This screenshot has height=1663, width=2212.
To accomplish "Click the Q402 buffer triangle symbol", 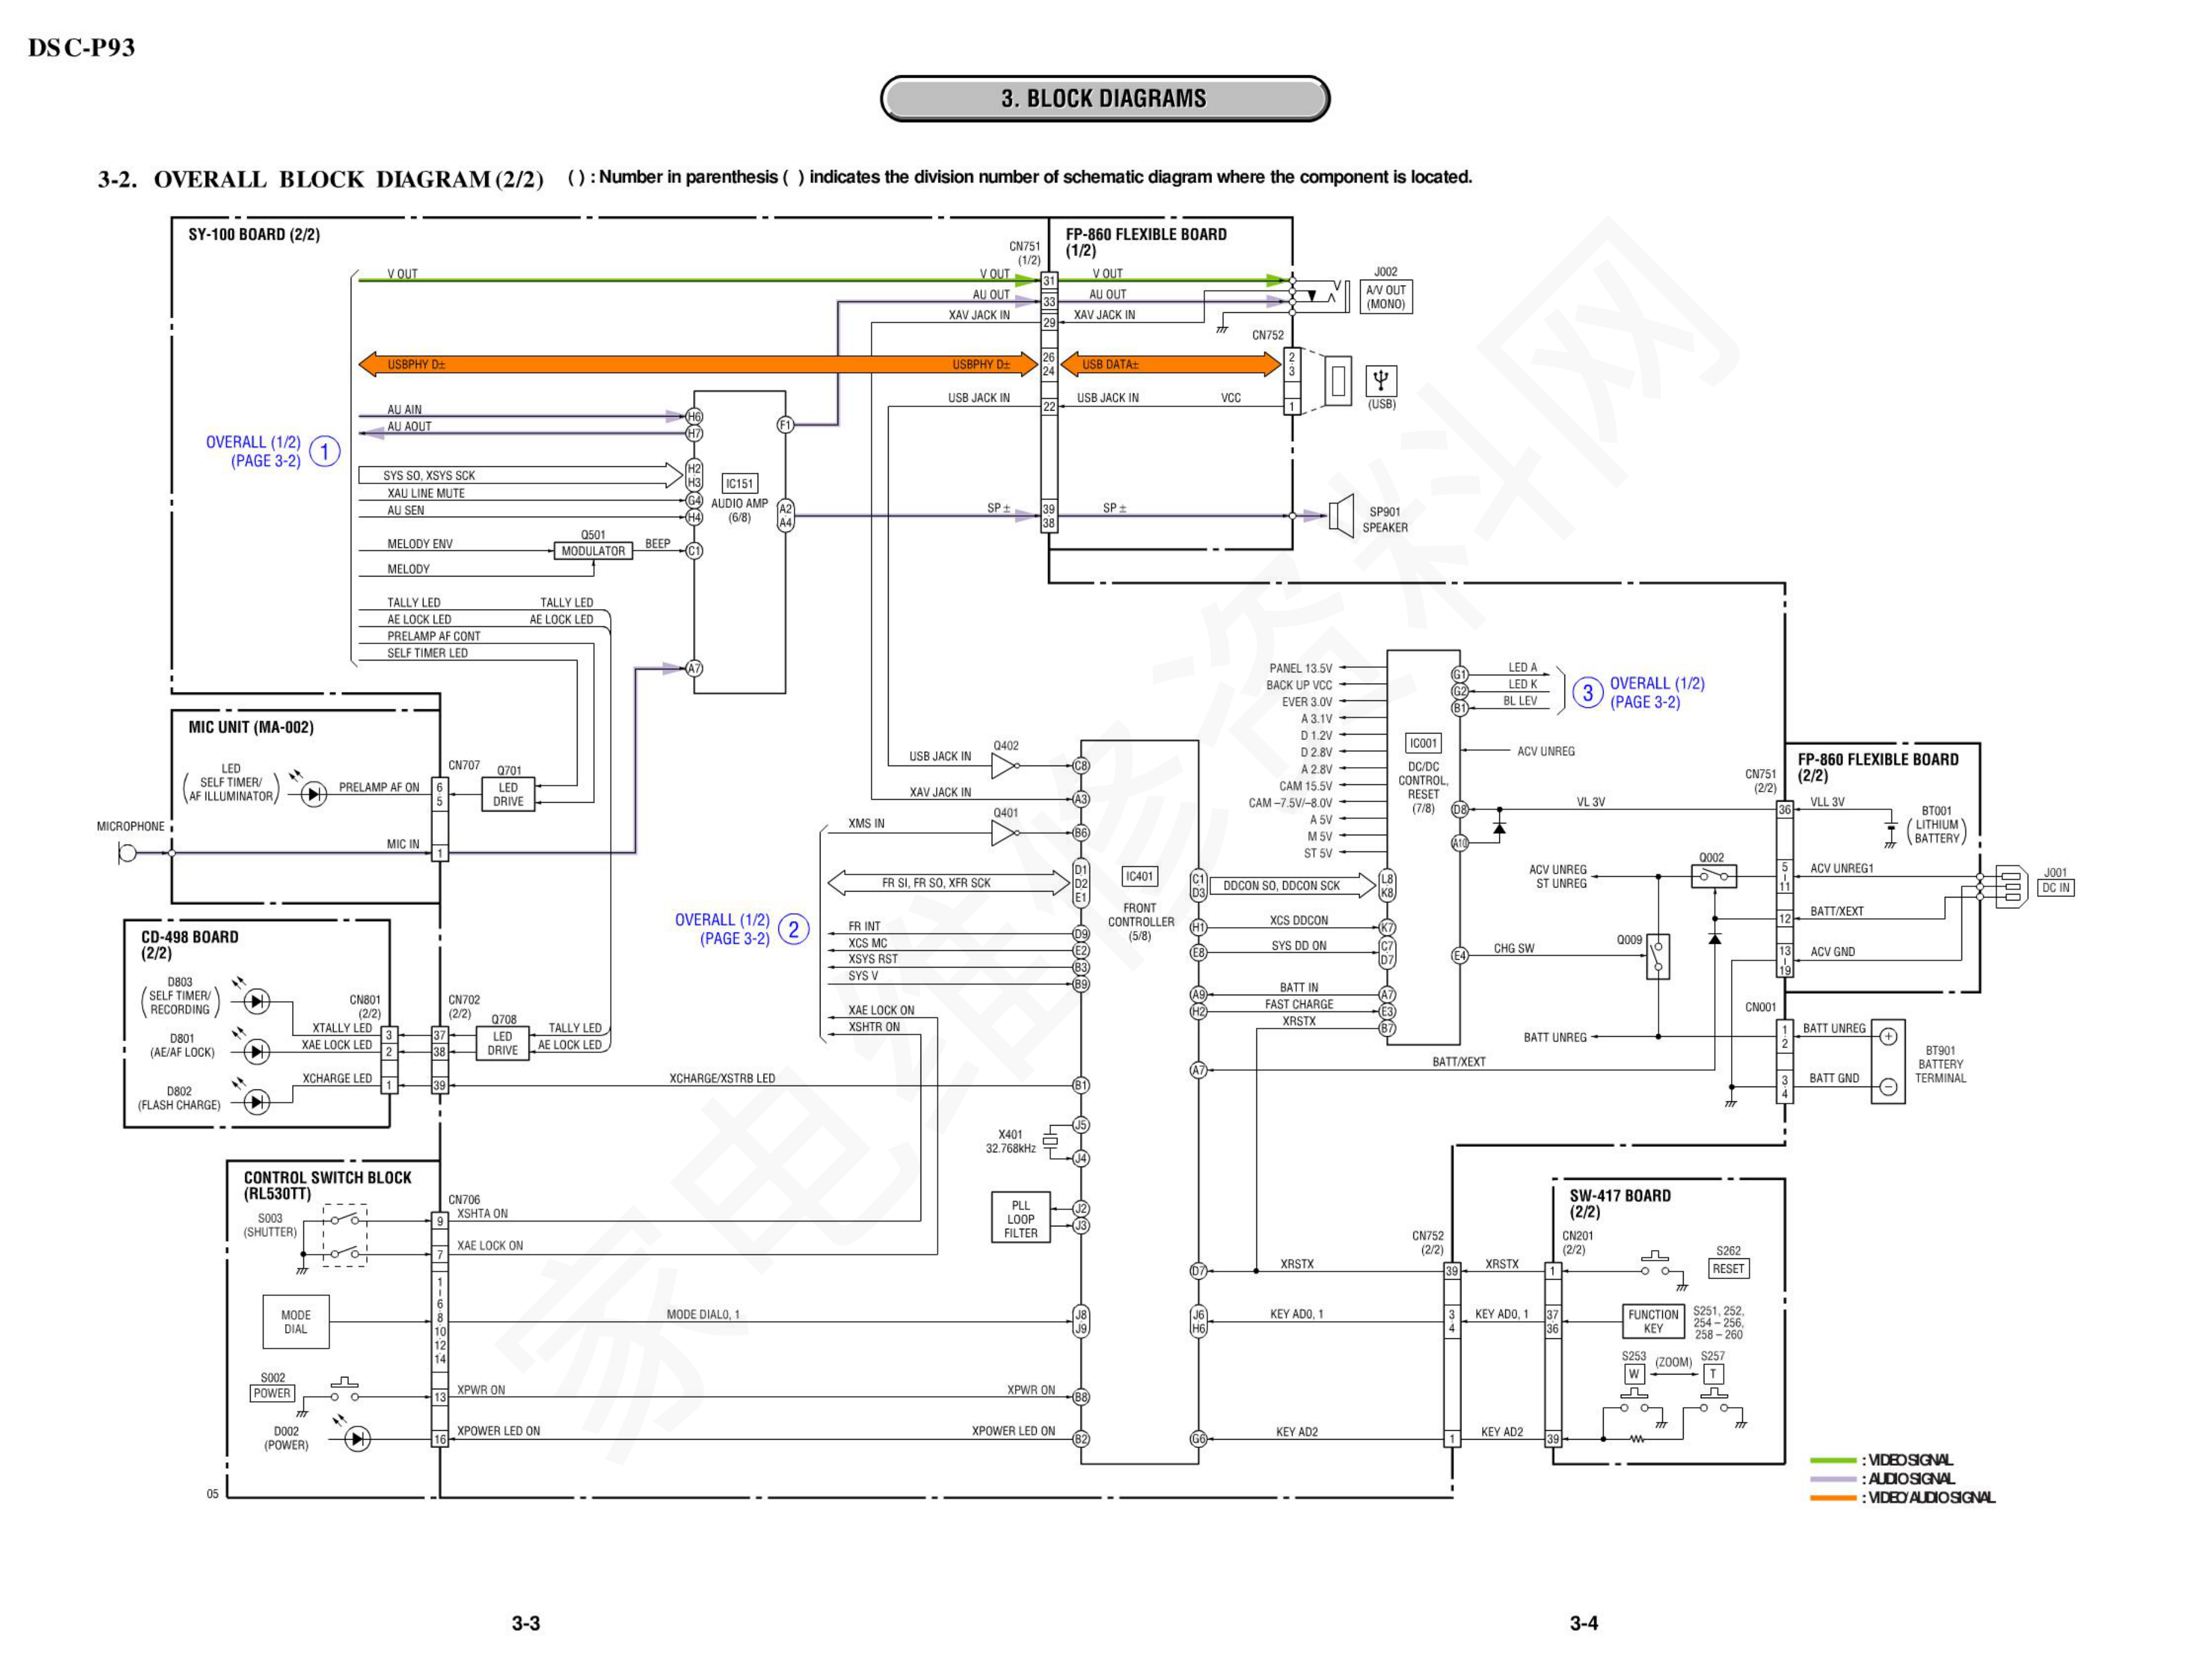I will coord(1005,766).
